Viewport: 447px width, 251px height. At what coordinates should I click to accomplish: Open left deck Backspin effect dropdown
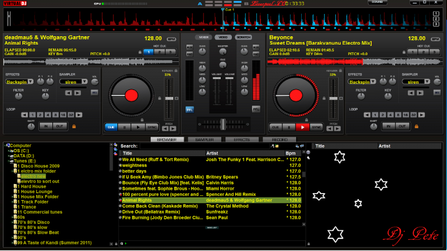click(x=30, y=81)
